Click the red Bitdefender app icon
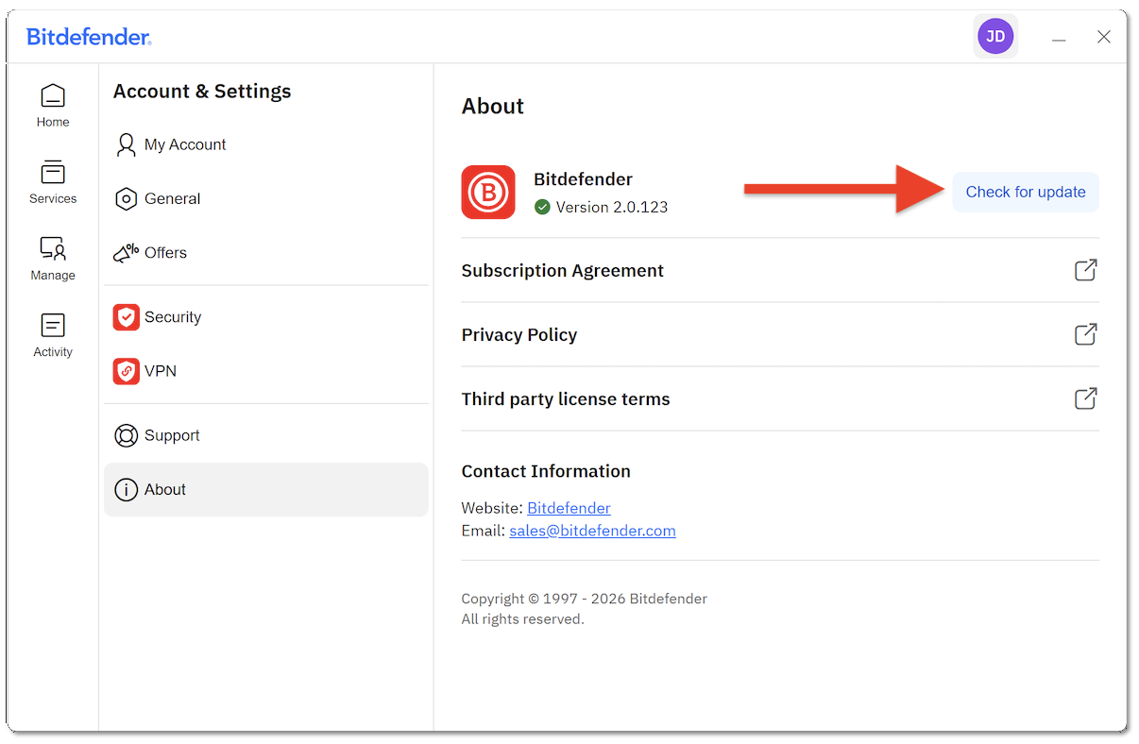1139x744 pixels. (488, 193)
